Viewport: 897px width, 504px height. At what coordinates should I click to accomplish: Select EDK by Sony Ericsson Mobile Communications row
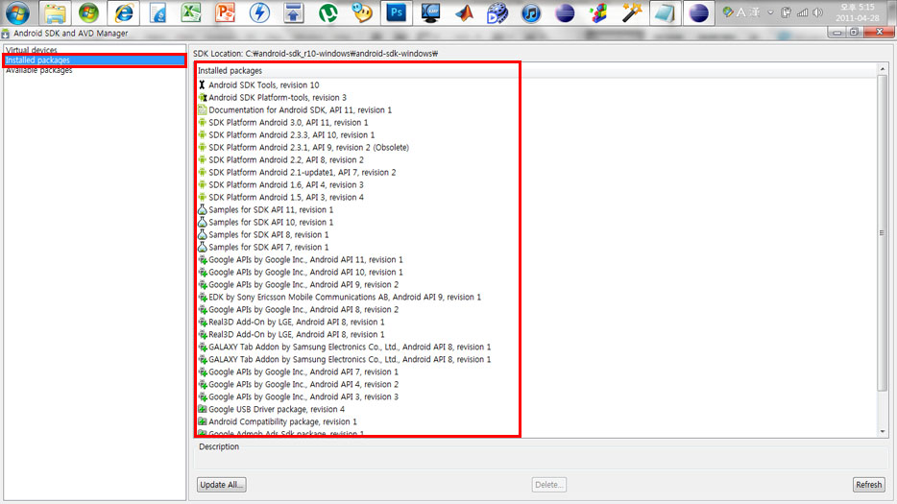pos(345,297)
